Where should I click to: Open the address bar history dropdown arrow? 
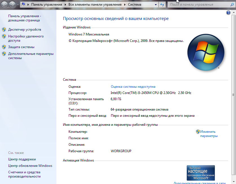coord(156,5)
